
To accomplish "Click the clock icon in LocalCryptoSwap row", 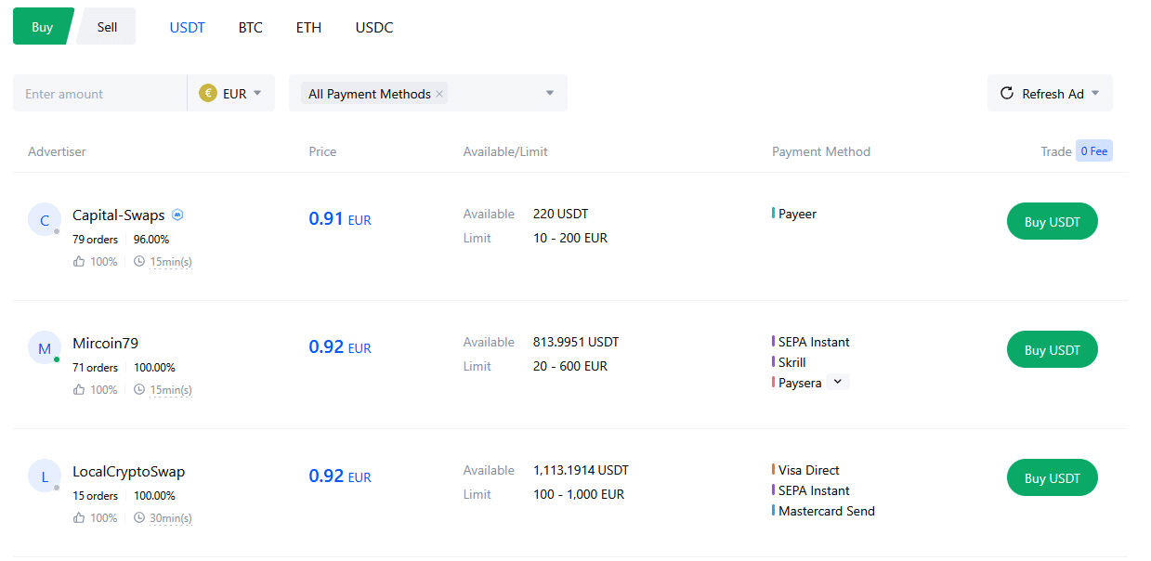I will coord(139,518).
